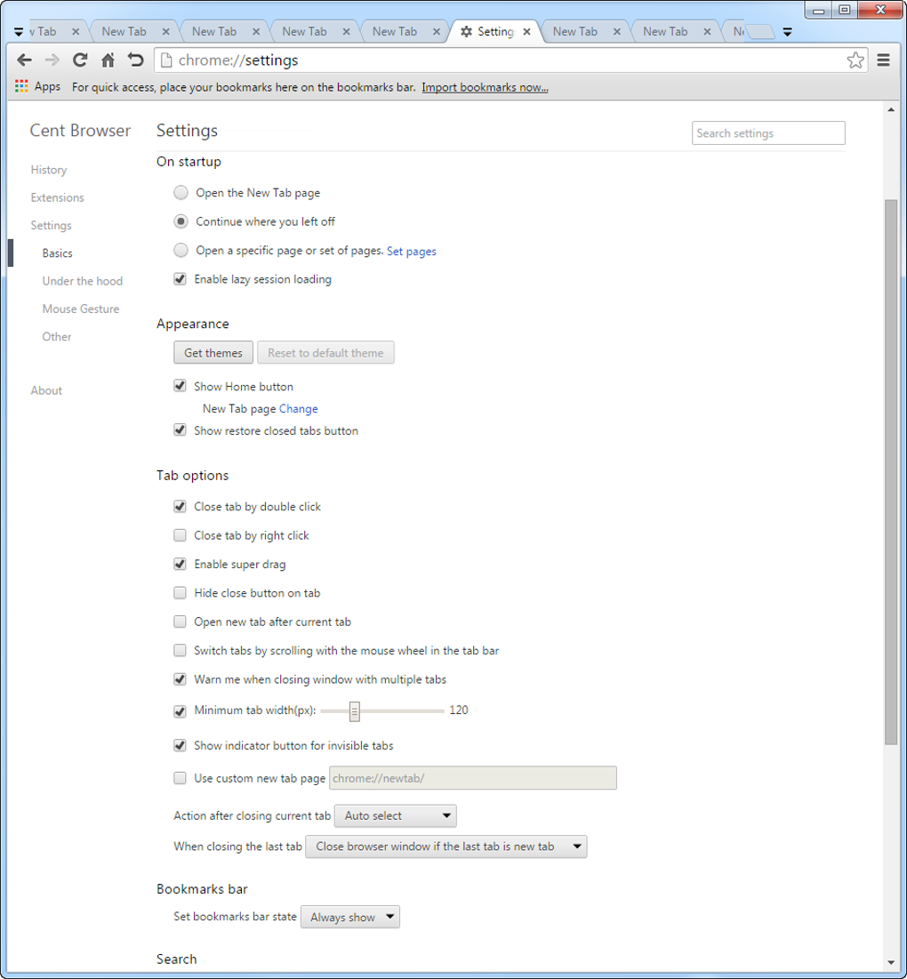Select Continue where you left off
This screenshot has height=979, width=907.
coord(181,221)
